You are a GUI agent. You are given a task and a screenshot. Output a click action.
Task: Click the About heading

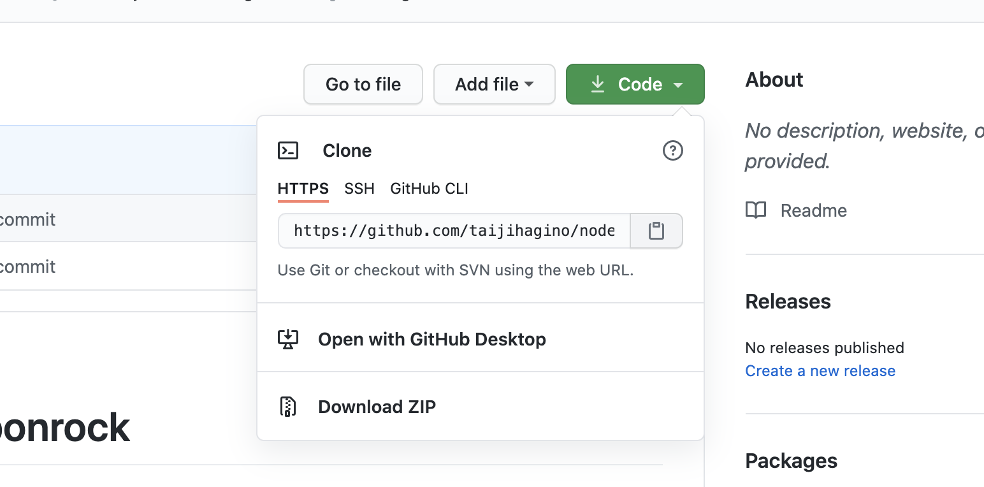click(774, 80)
